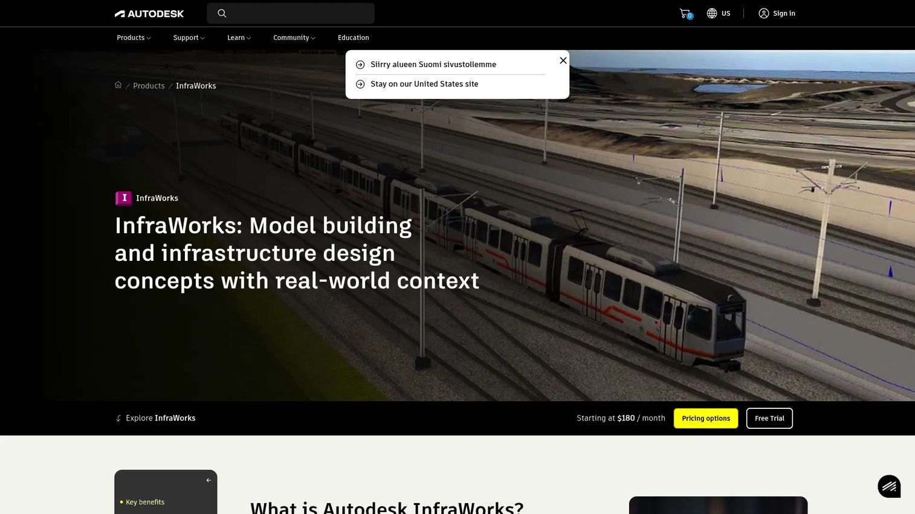Focus the search input field

[x=291, y=13]
